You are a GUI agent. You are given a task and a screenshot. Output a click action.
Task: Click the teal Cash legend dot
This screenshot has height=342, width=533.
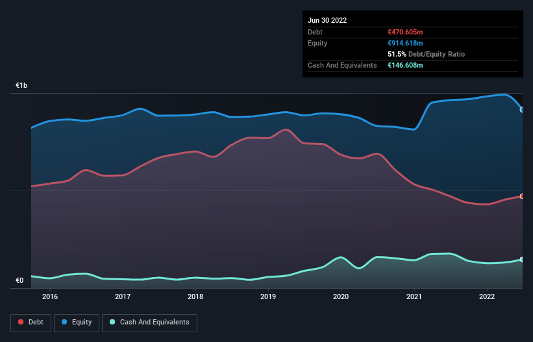112,322
